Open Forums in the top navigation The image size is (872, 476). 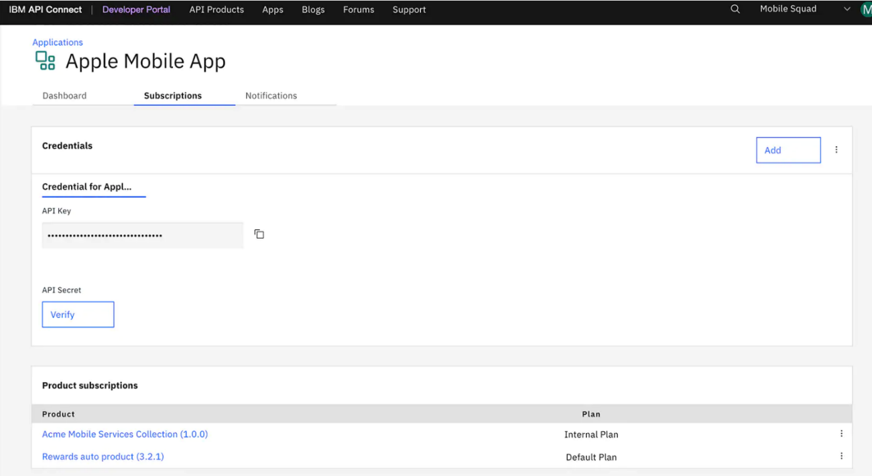(359, 9)
